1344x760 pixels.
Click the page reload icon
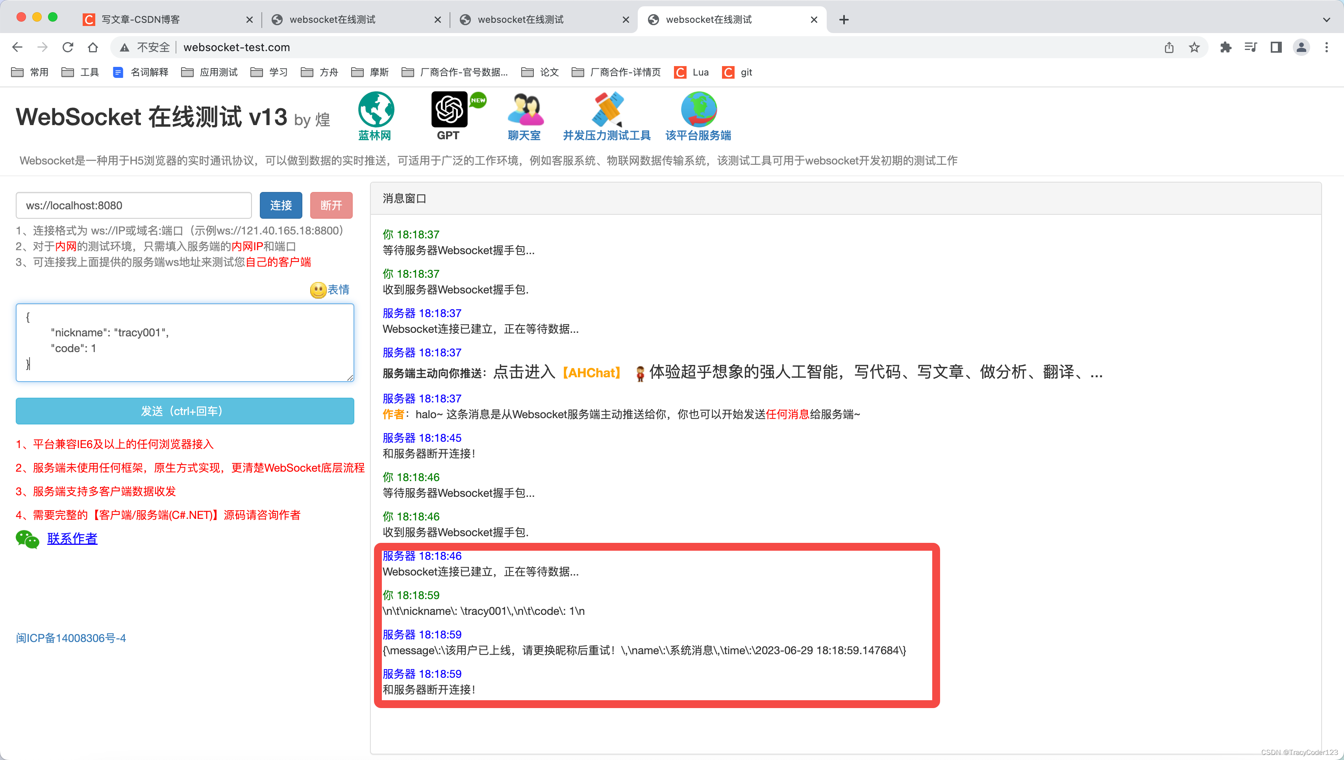click(68, 47)
